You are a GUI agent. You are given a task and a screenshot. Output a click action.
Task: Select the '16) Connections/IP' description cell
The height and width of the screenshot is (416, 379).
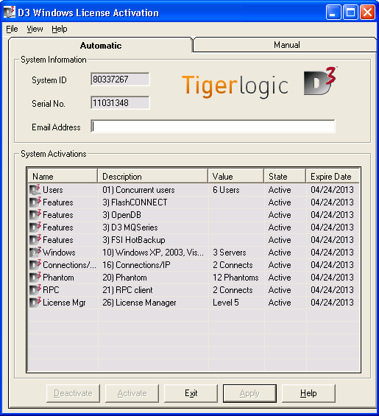tap(153, 265)
